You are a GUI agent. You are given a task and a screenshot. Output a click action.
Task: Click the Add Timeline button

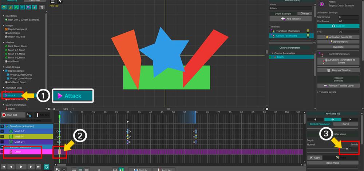290,19
